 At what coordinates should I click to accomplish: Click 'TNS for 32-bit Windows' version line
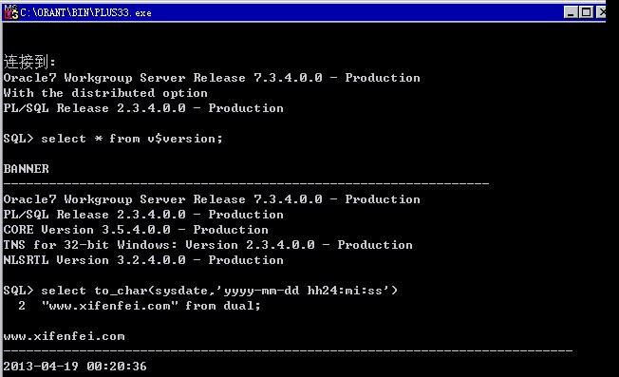(x=208, y=245)
